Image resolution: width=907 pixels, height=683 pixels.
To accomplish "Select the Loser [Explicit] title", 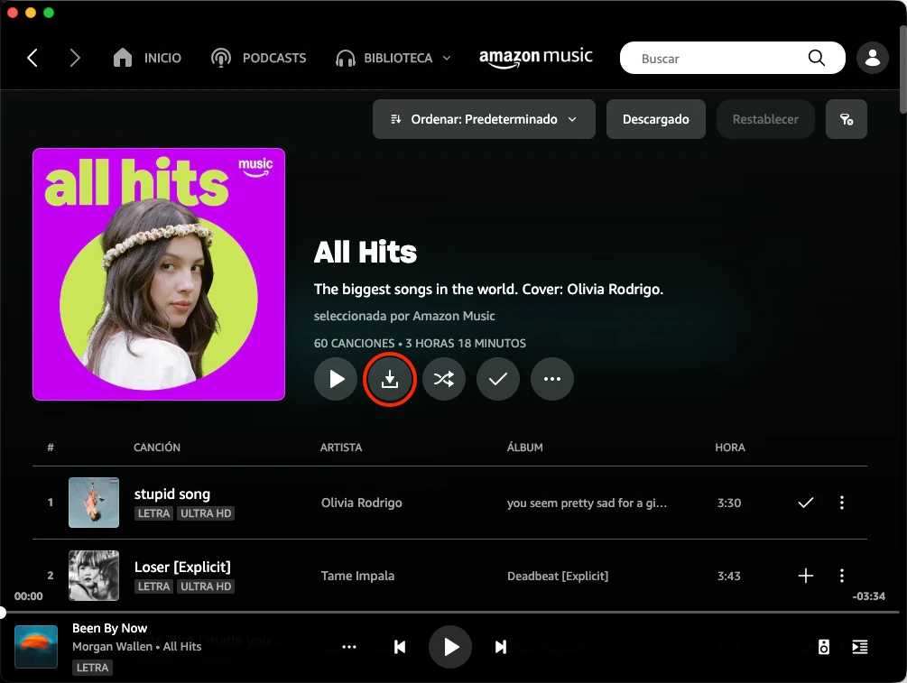I will [x=182, y=568].
